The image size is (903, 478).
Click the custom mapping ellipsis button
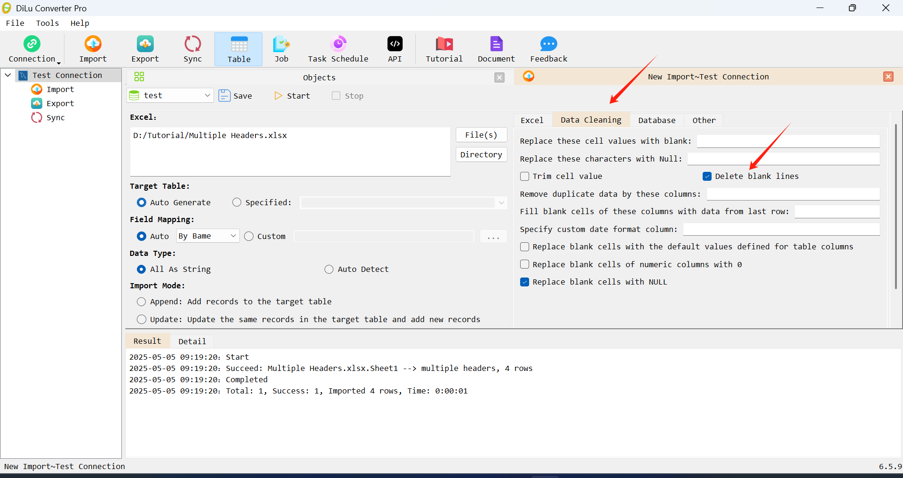493,236
